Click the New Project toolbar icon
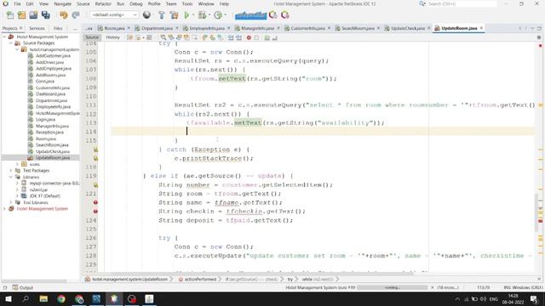The width and height of the screenshot is (545, 306). tap(21, 15)
